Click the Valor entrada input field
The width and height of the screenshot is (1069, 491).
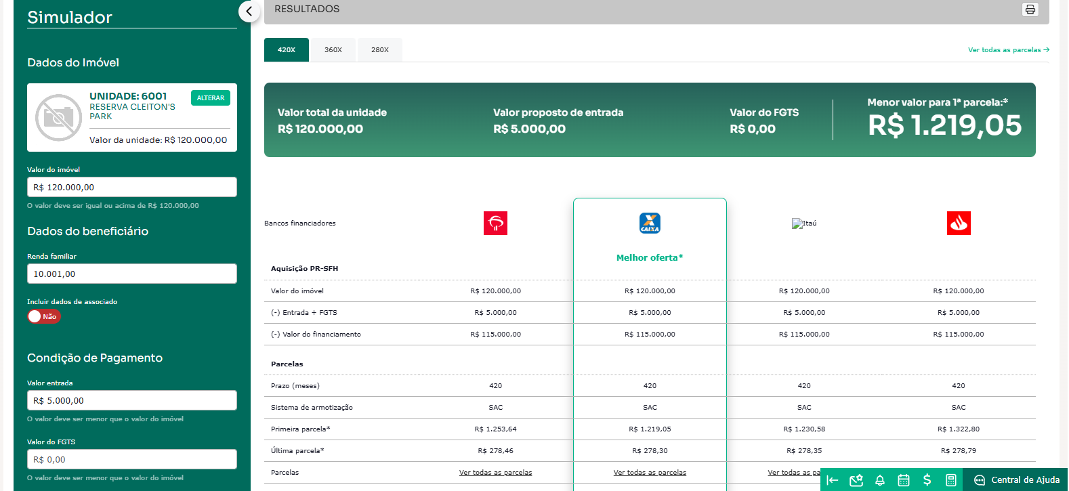(x=132, y=400)
